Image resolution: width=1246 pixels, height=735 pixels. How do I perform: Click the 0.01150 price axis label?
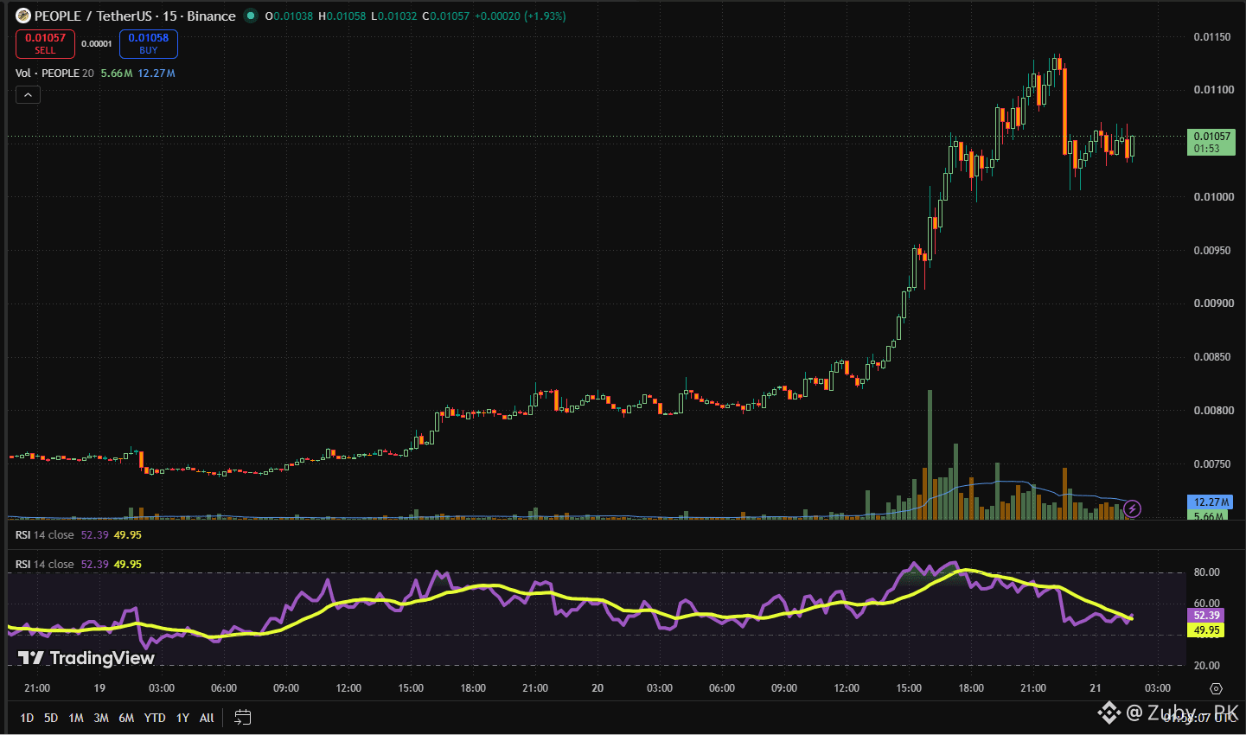point(1212,37)
